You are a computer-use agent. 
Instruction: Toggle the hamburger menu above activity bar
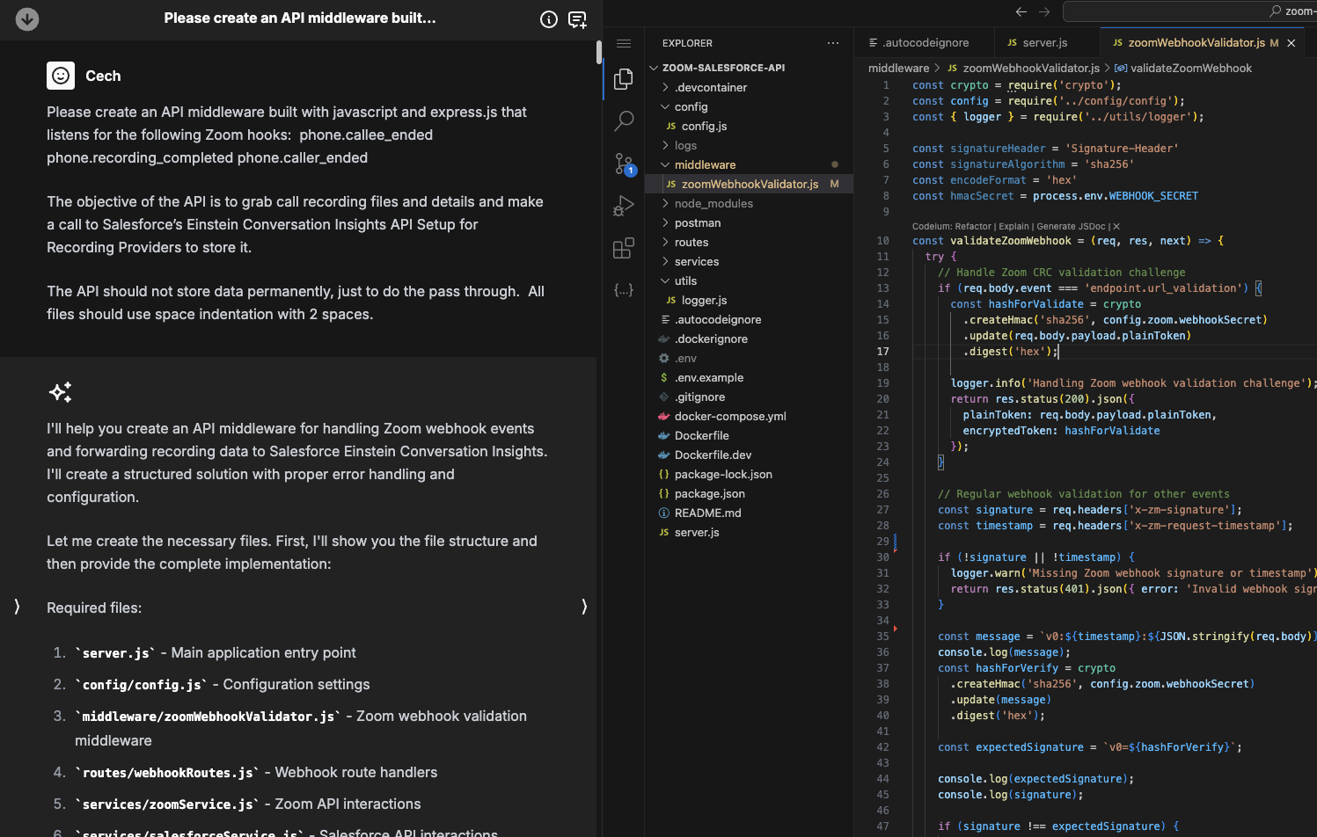point(624,43)
